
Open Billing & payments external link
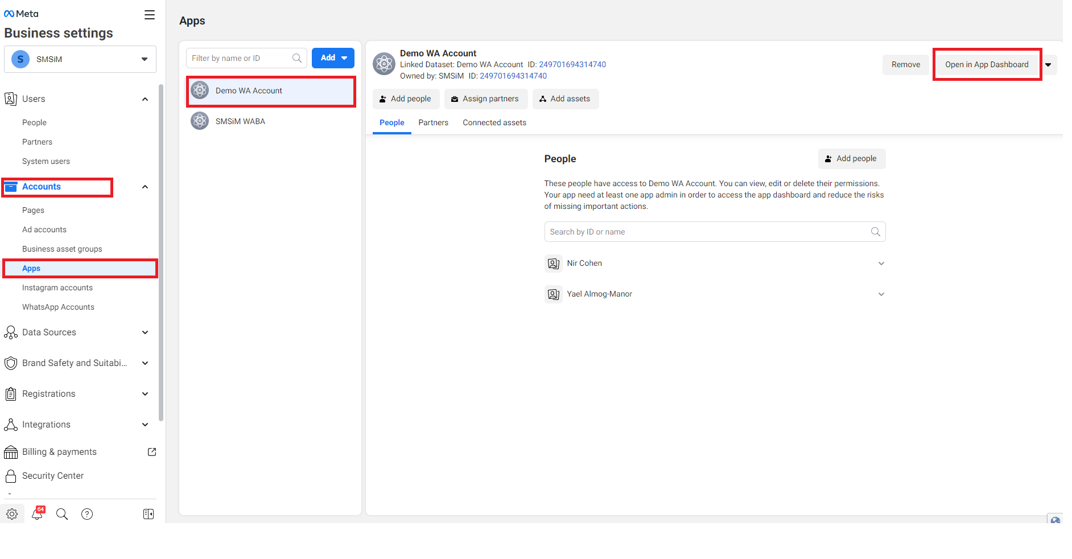pyautogui.click(x=152, y=452)
